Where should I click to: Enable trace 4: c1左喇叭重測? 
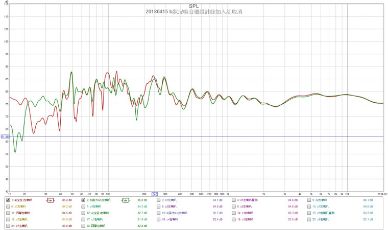[x=234, y=200]
